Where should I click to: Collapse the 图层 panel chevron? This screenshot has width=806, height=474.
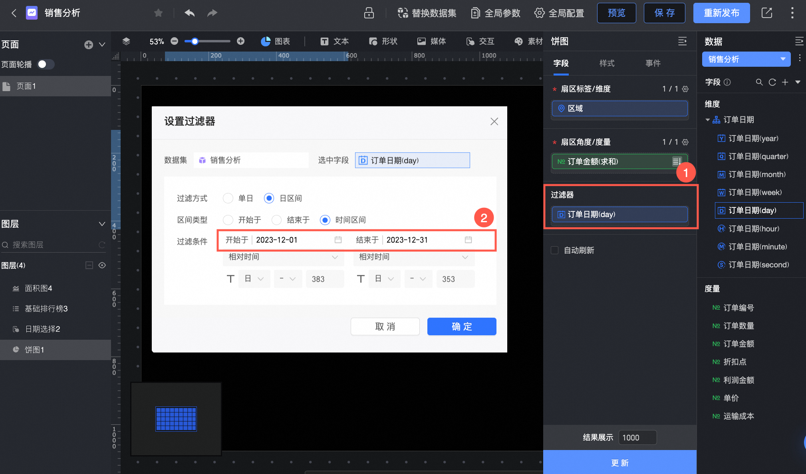pyautogui.click(x=102, y=224)
